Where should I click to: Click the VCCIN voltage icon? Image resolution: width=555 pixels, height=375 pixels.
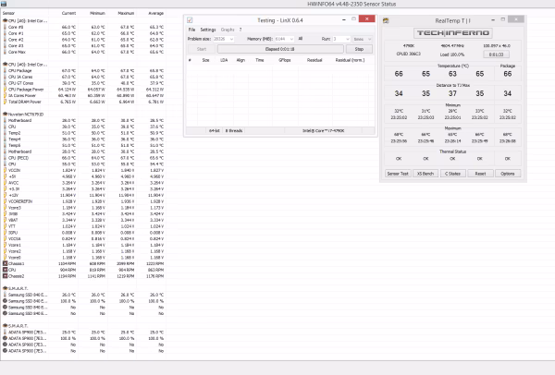pyautogui.click(x=5, y=170)
